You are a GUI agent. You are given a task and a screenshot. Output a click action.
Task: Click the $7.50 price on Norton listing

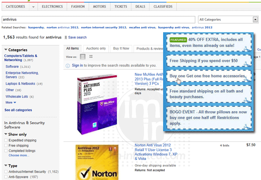251,145
